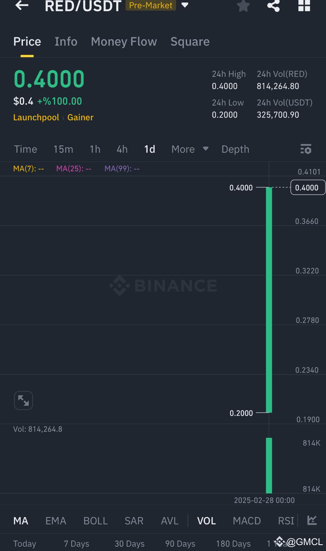Image resolution: width=326 pixels, height=551 pixels.
Task: Switch to the Price tab
Action: [x=27, y=42]
